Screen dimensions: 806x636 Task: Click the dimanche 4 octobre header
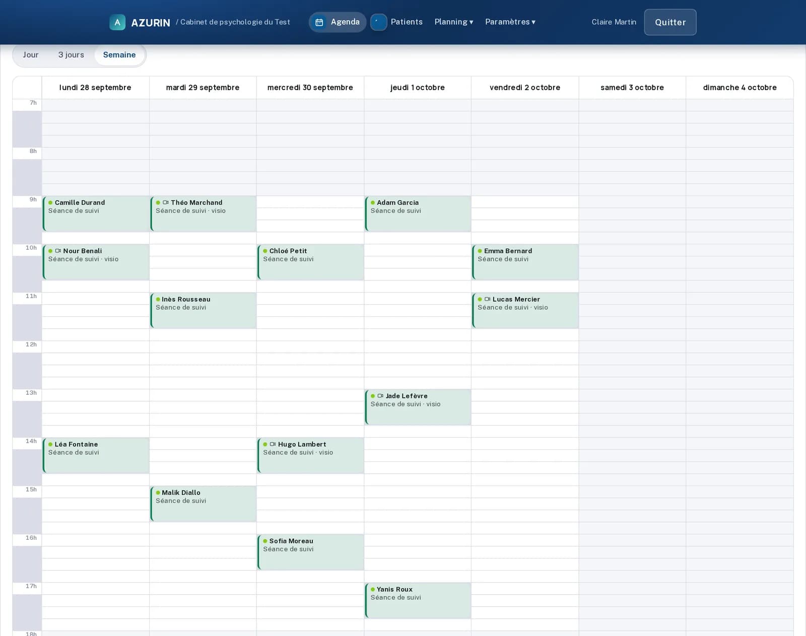point(740,88)
